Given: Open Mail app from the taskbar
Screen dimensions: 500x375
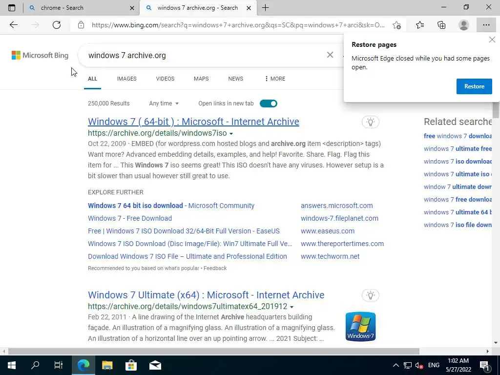Looking at the screenshot, I should (155, 365).
